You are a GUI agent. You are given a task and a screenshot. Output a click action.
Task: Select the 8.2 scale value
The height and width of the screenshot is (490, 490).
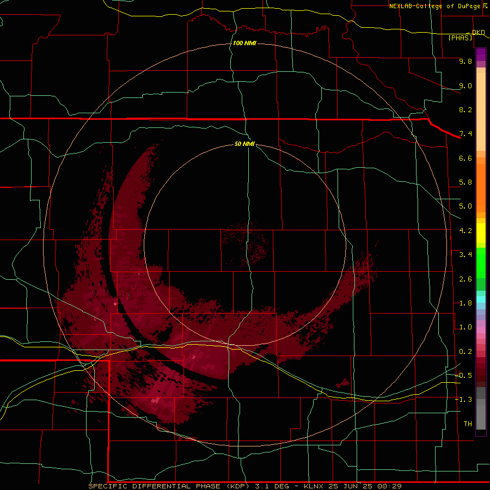pyautogui.click(x=465, y=109)
